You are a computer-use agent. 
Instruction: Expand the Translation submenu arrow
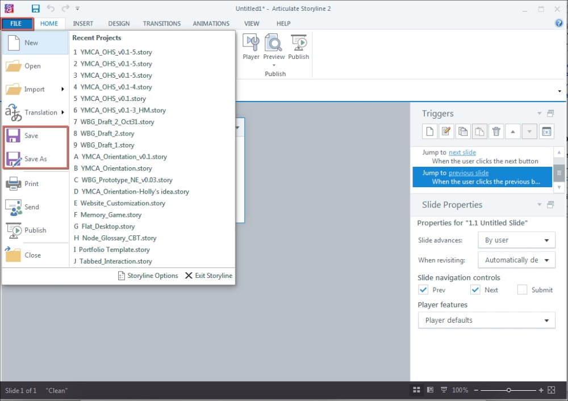click(62, 112)
